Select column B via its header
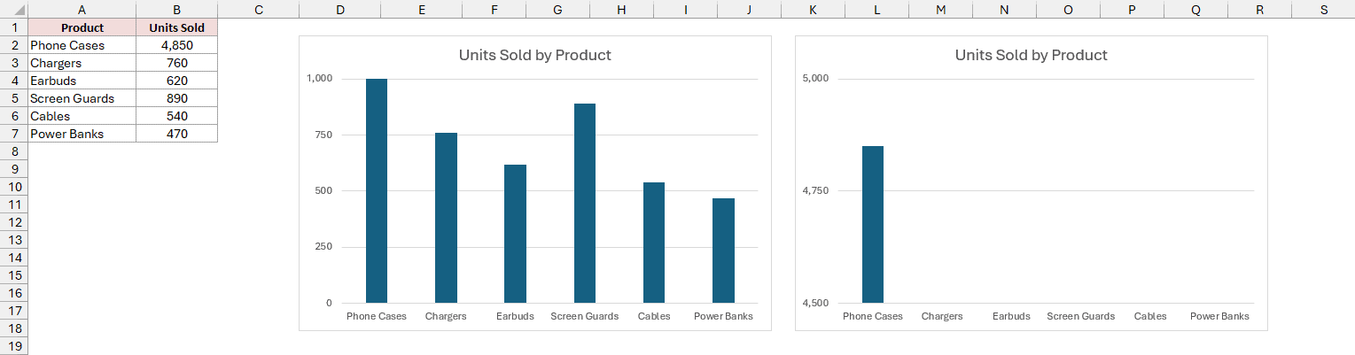 tap(177, 9)
